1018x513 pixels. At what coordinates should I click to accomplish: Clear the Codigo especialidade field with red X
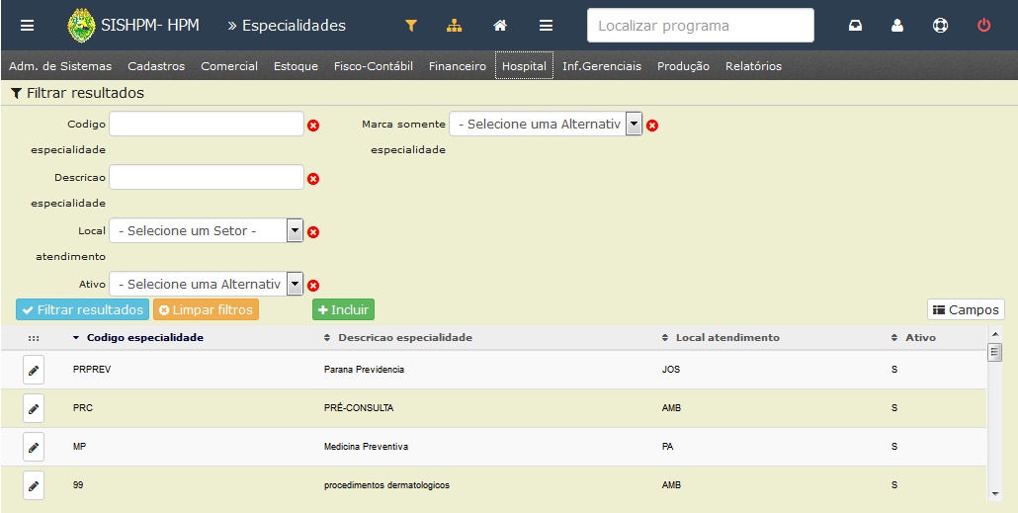(313, 126)
